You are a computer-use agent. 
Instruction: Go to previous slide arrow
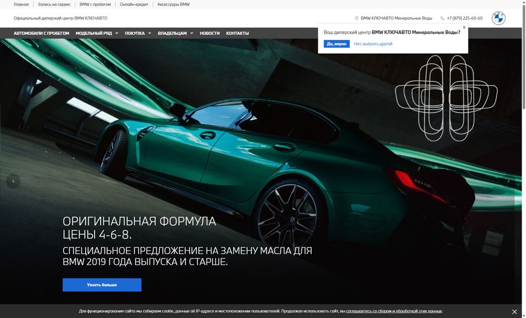[x=13, y=181]
